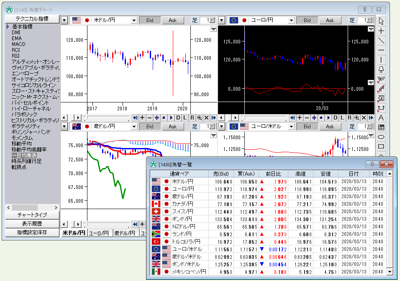400x281 pixels.
Task: Click the 足 value field on 米ドル/円 chart
Action: click(x=205, y=20)
